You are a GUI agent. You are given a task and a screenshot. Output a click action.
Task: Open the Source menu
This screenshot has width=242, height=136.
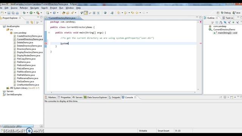pos(14,8)
